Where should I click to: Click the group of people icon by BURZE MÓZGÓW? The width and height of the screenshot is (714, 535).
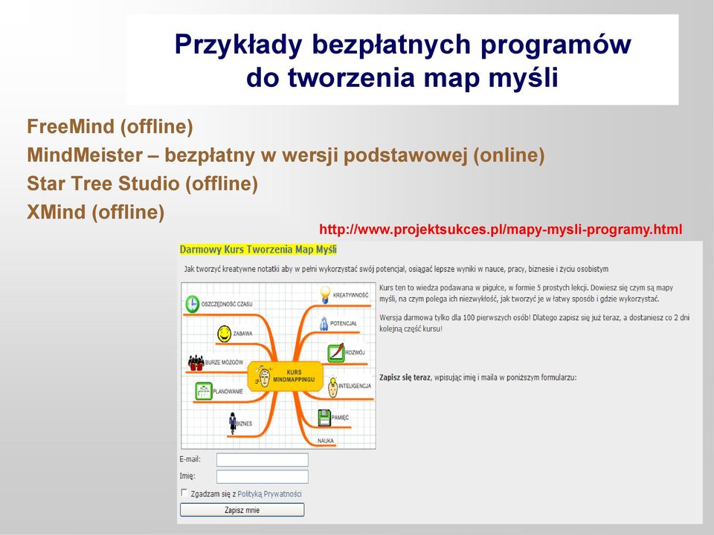[196, 363]
